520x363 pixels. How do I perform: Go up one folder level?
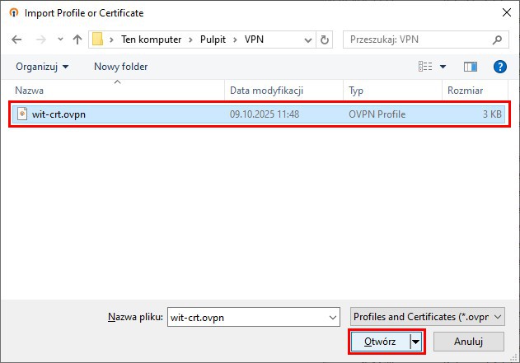pyautogui.click(x=77, y=39)
